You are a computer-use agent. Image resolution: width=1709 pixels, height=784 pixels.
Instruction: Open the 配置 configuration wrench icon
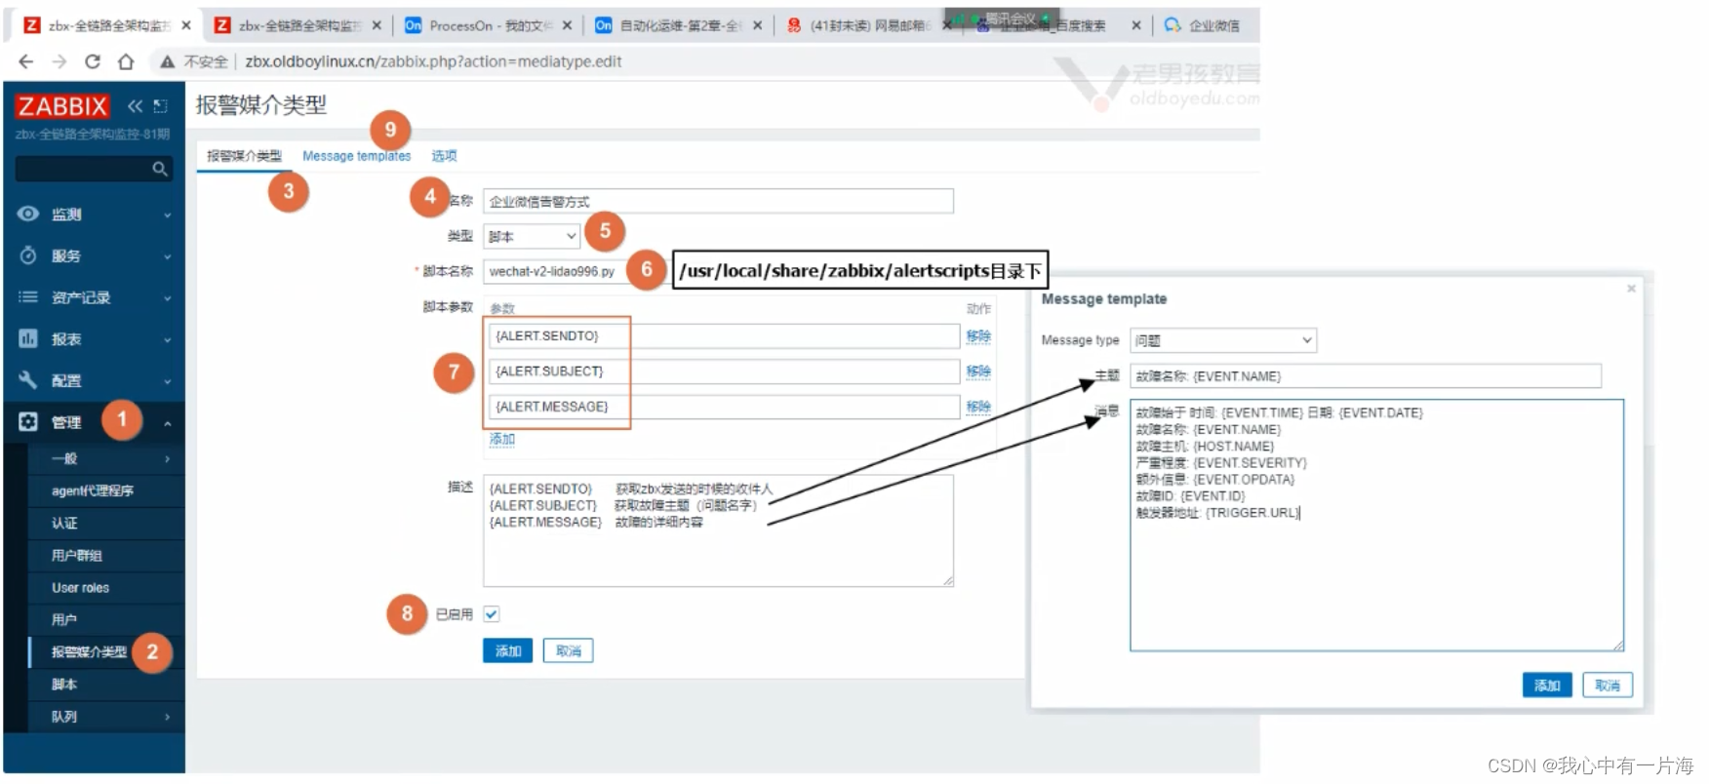28,380
